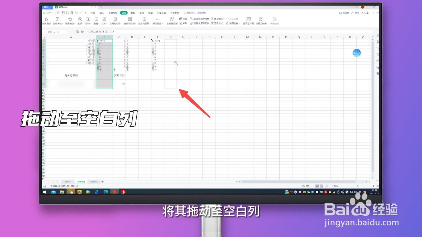Click the 重算工作簿 recalculate workbook icon
The image size is (422, 237).
(248, 20)
